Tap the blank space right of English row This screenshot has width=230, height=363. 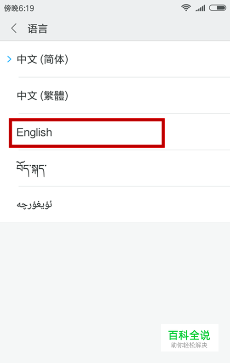pos(197,132)
